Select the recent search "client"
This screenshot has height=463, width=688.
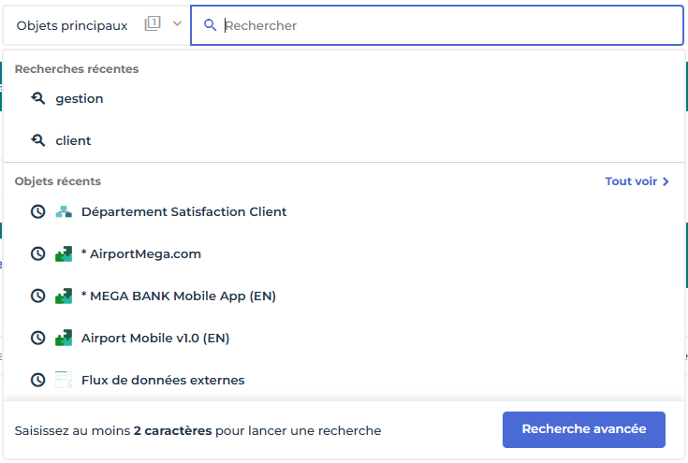(x=73, y=140)
